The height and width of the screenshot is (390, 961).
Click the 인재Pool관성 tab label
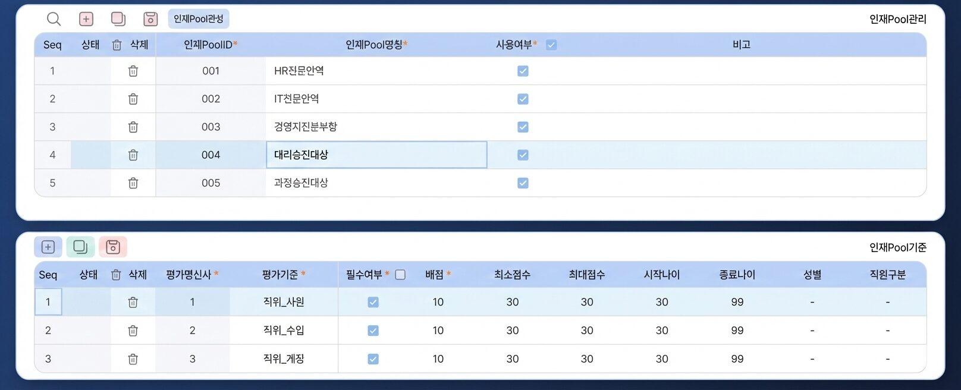pos(198,18)
